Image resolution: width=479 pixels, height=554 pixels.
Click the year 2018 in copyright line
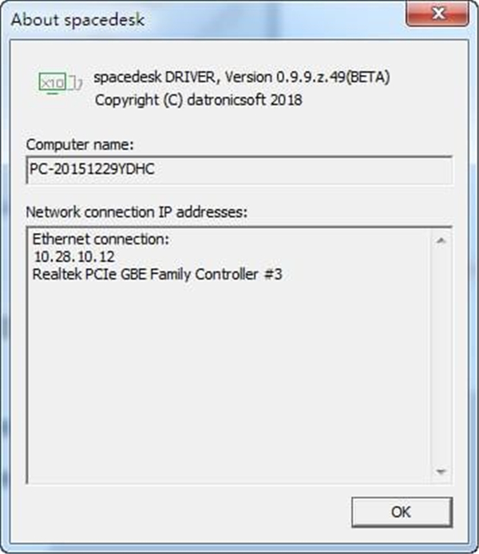point(287,101)
